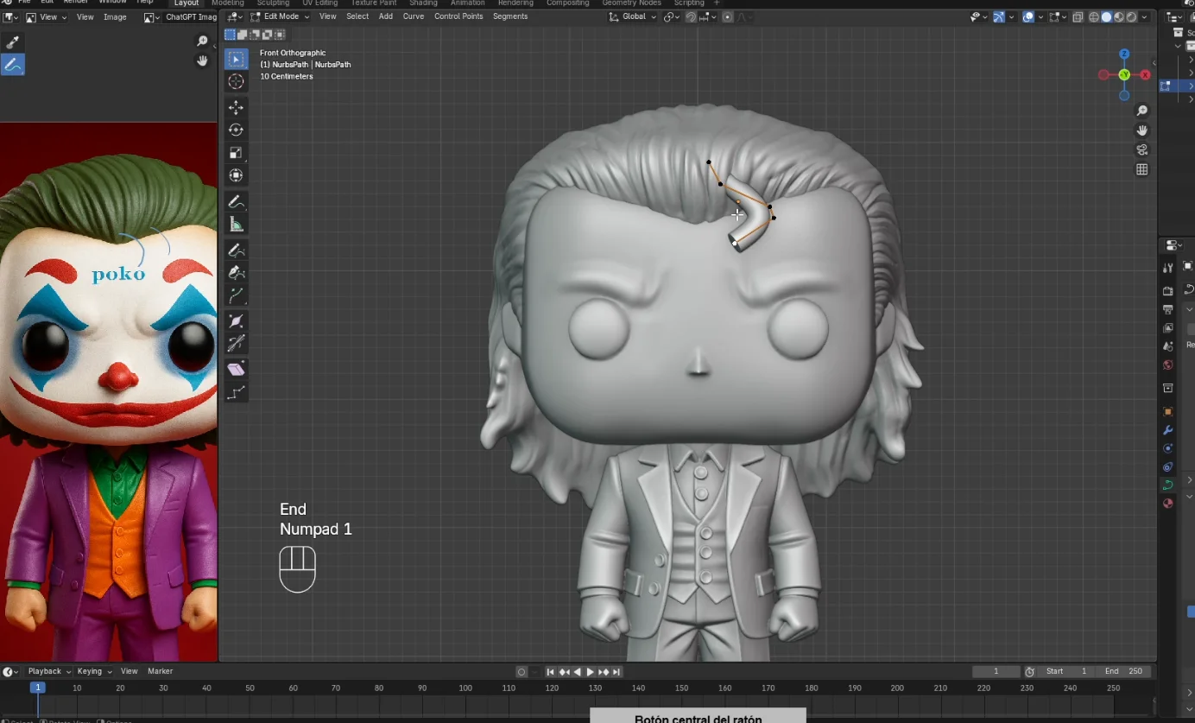Open the Modifier properties tab with wrench icon
This screenshot has height=723, width=1195.
(x=1167, y=429)
